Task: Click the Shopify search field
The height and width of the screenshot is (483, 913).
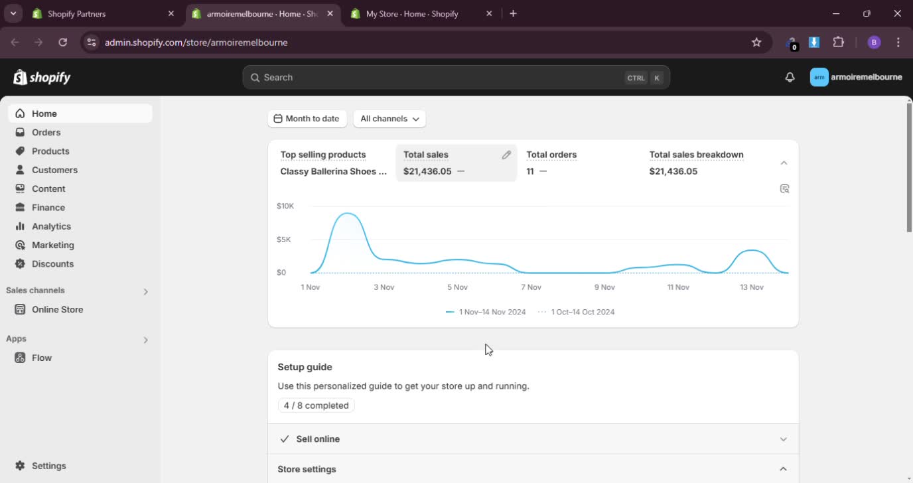Action: point(438,78)
